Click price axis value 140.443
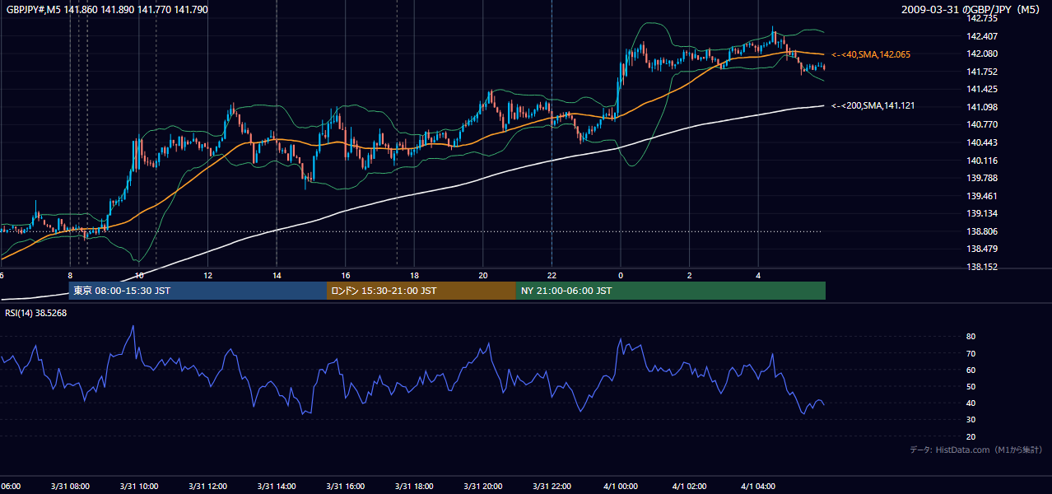Viewport: 1052px width, 494px height. [983, 142]
